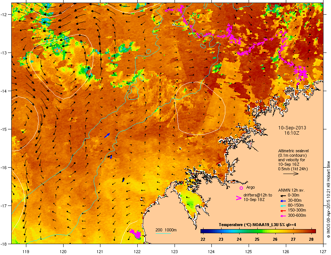Image resolution: width=331 pixels, height=255 pixels.
Task: Click the '0-30m' depth label
Action: (x=293, y=195)
